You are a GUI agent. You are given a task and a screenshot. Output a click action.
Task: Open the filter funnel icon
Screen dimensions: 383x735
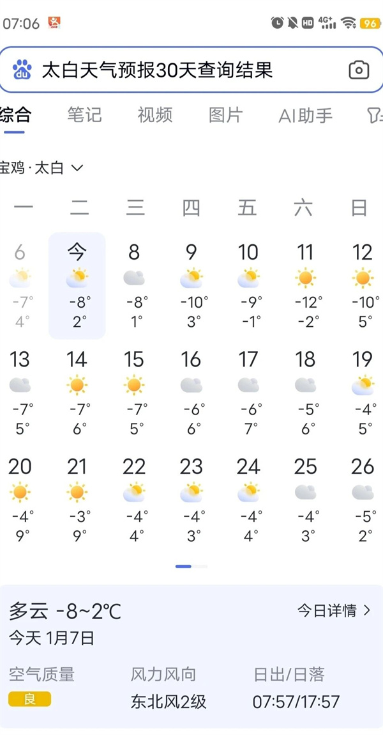click(375, 115)
